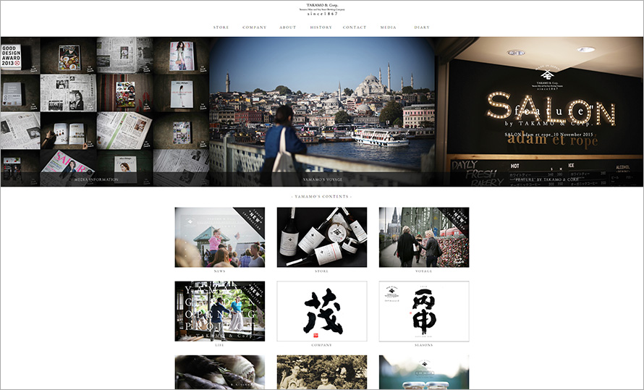Click the VOYAGE caption text
This screenshot has width=644, height=390.
tap(424, 271)
